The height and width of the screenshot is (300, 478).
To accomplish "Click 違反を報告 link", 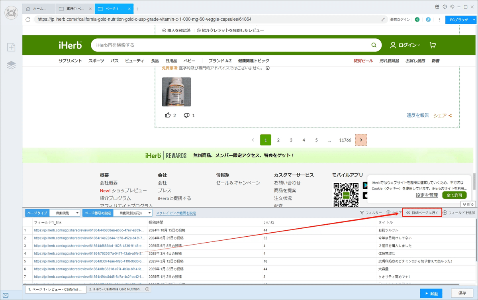I will tap(418, 115).
